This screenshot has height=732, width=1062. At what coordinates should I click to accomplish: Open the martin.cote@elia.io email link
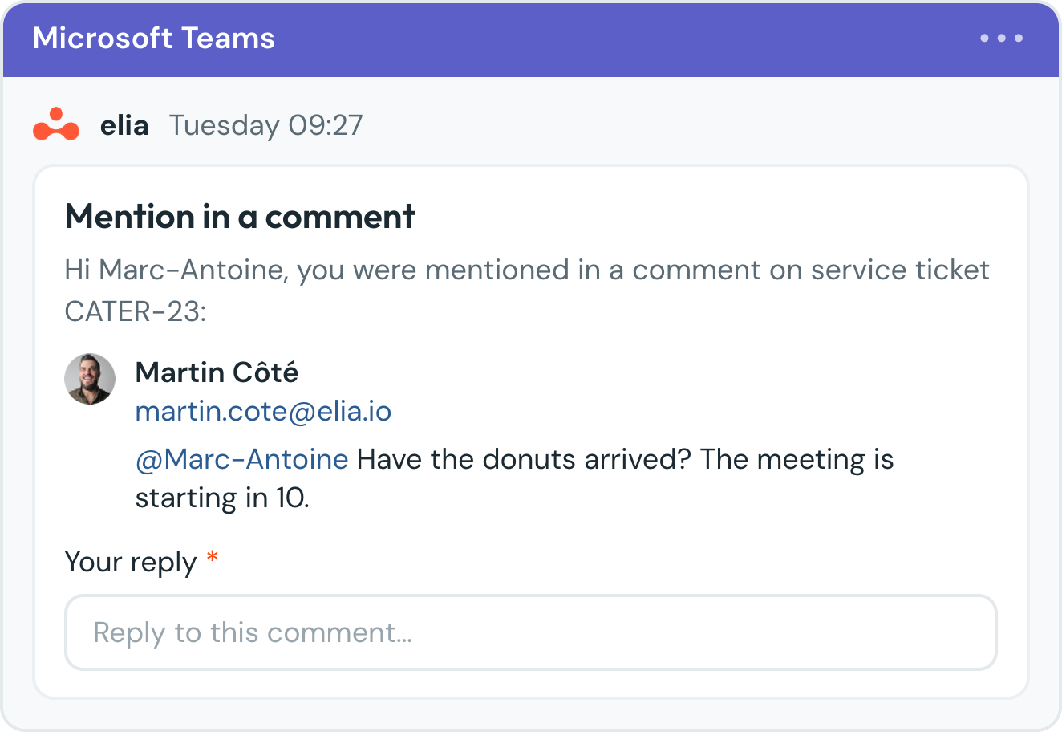263,411
